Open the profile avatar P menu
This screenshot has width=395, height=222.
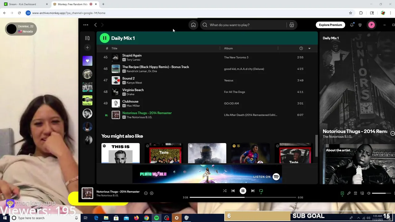click(372, 25)
